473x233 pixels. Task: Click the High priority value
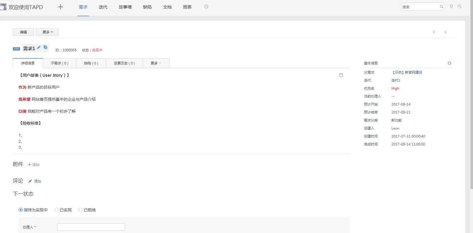point(395,88)
